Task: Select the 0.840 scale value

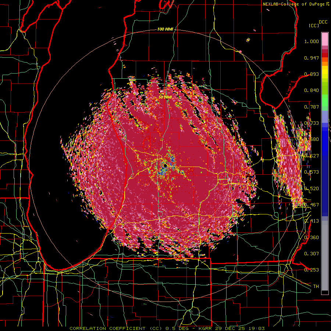Action: tap(312, 90)
